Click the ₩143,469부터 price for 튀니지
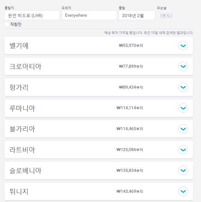 tap(130, 191)
